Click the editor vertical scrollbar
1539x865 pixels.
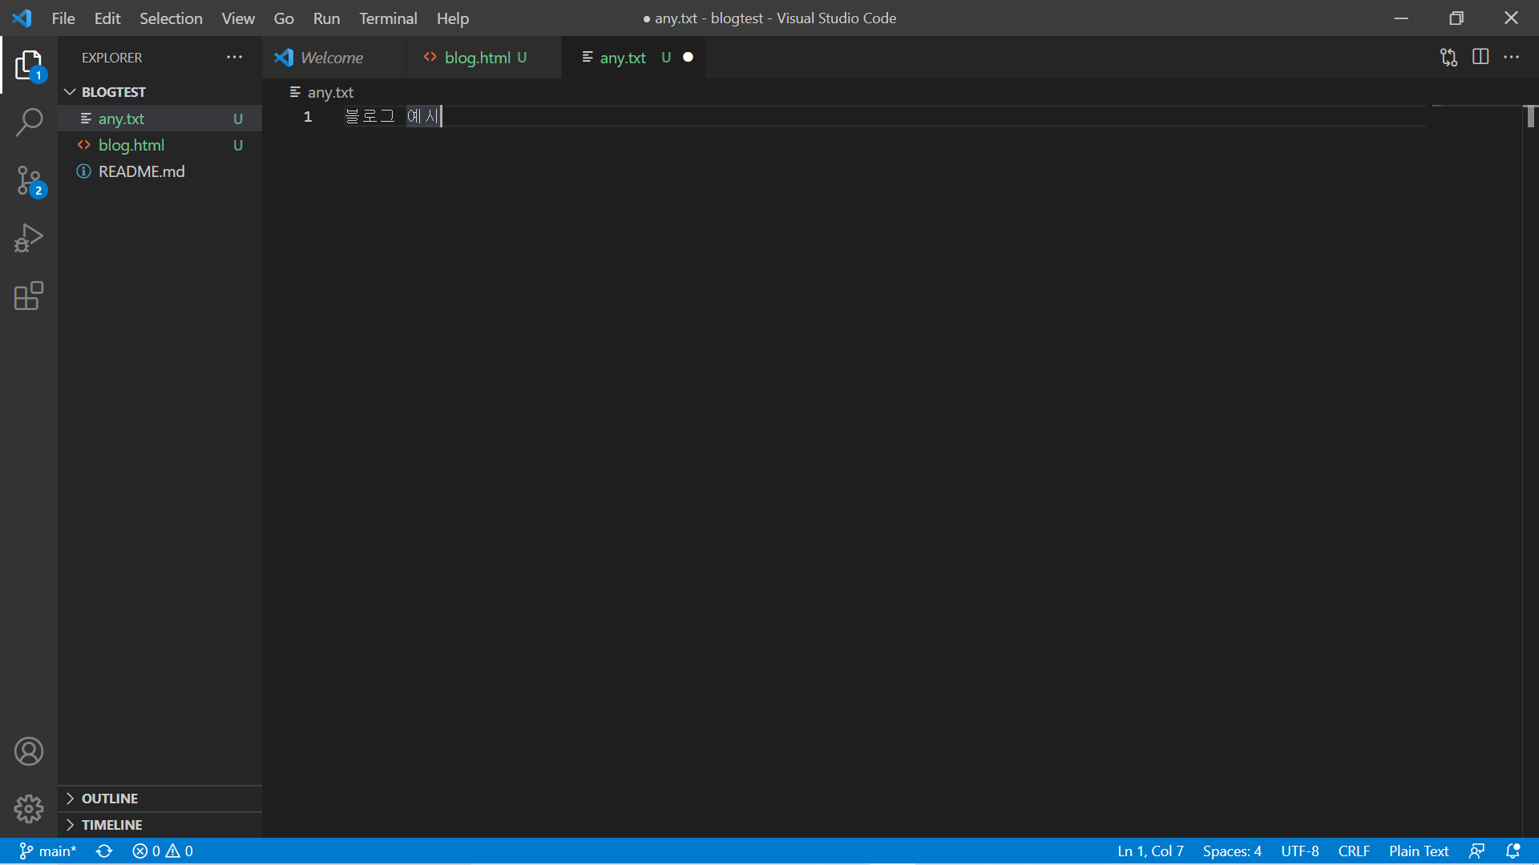1530,117
